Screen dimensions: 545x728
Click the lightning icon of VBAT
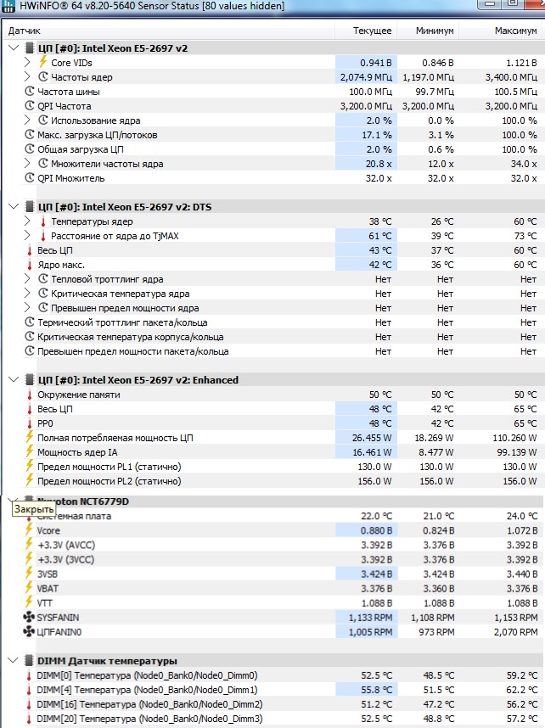tap(29, 588)
